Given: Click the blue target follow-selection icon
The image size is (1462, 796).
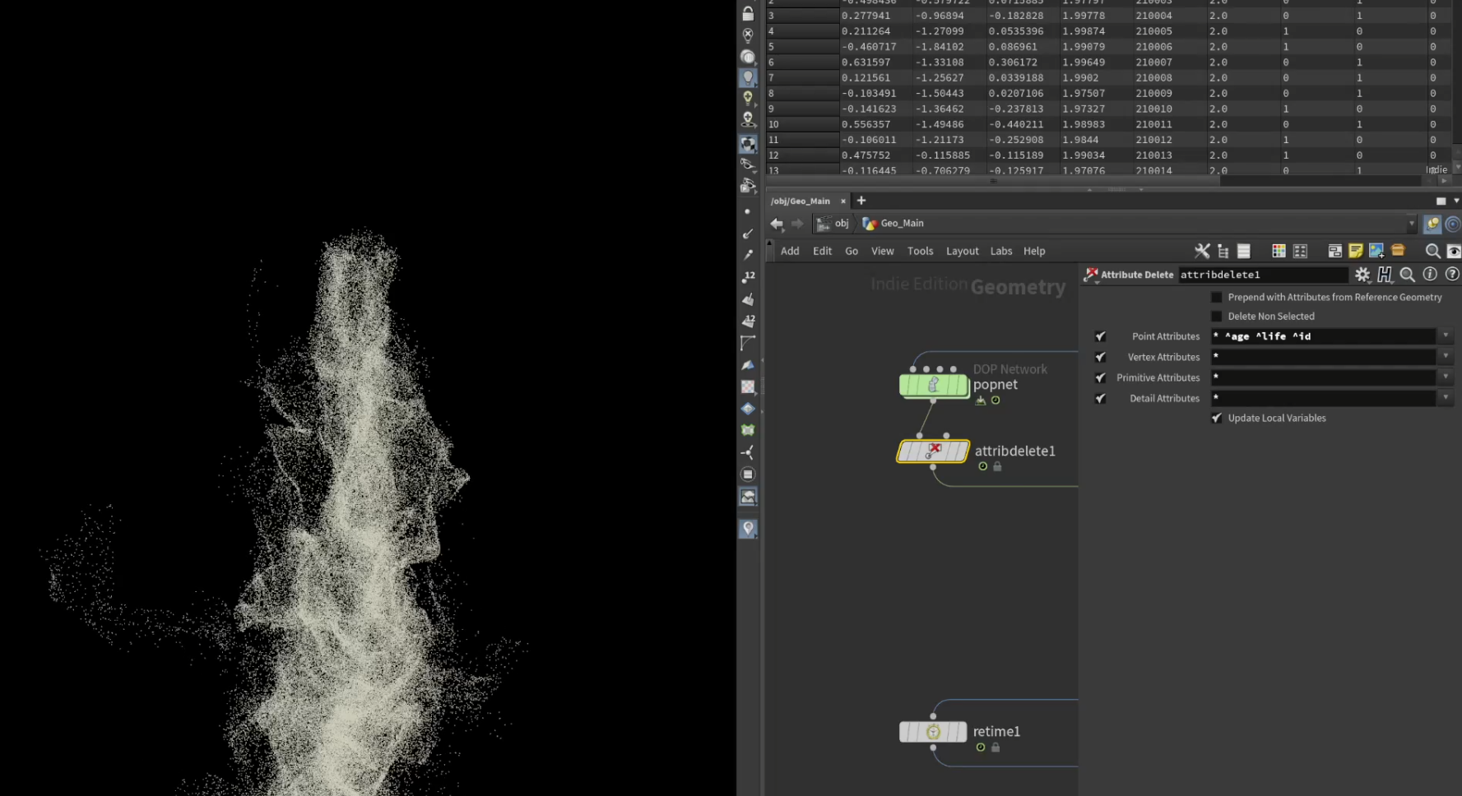Looking at the screenshot, I should 1453,224.
